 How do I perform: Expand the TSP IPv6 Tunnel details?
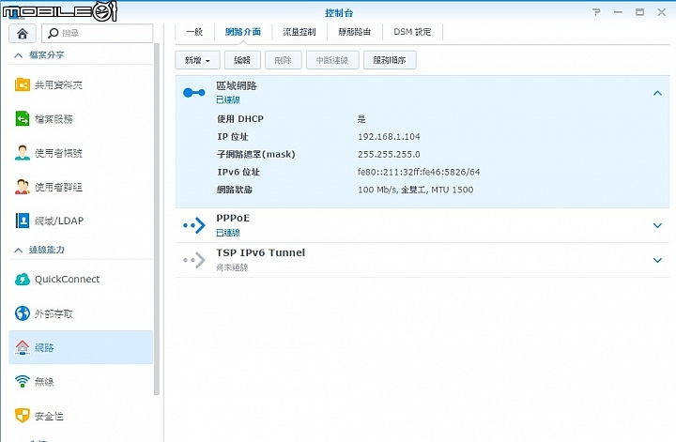click(657, 260)
